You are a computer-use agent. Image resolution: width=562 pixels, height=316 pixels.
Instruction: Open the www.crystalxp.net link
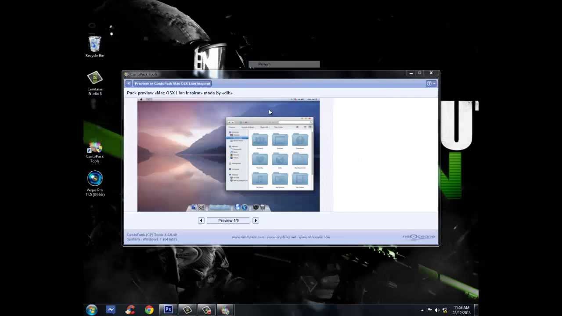coord(281,237)
